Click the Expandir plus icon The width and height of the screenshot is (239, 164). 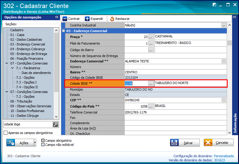(87, 19)
